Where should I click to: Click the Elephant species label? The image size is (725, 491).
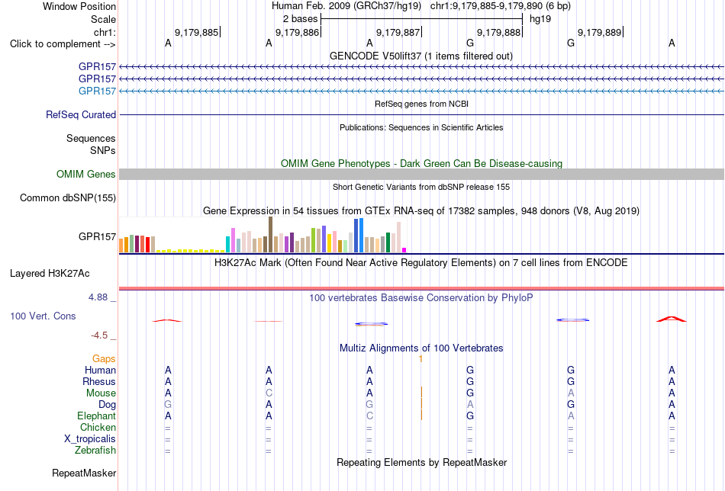click(97, 416)
